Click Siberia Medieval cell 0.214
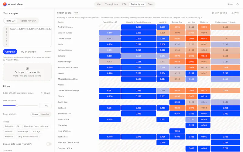 coord(204,96)
